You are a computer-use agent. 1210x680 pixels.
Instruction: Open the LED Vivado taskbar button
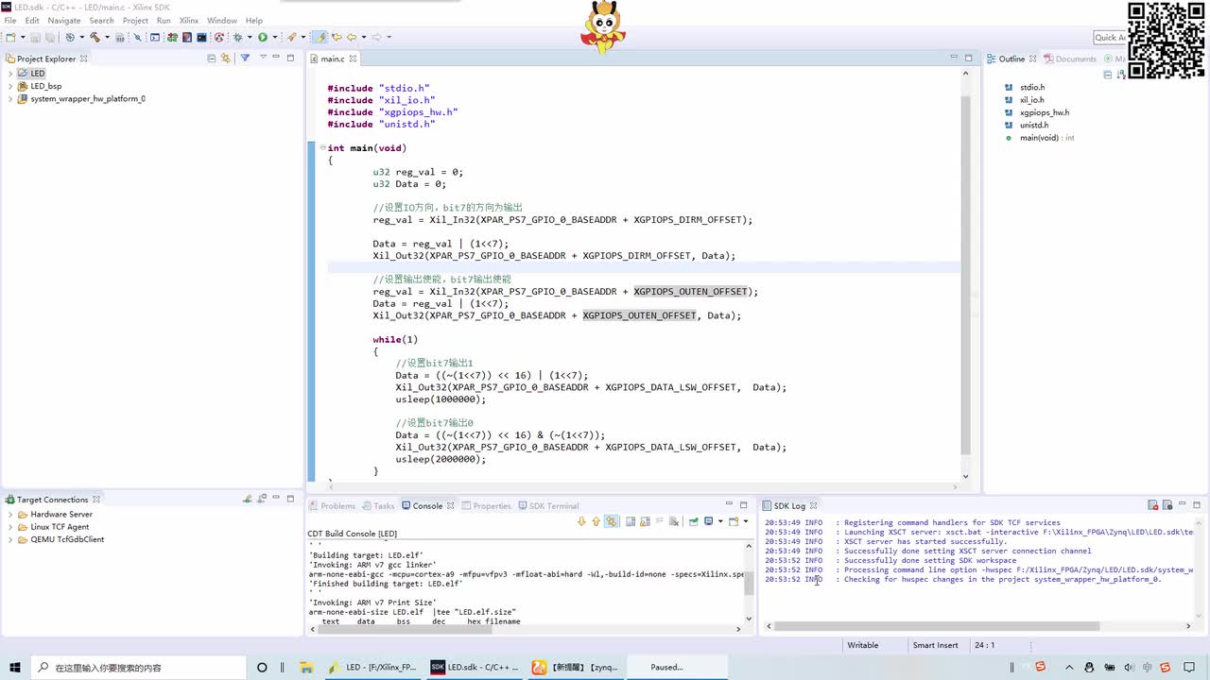(x=372, y=667)
